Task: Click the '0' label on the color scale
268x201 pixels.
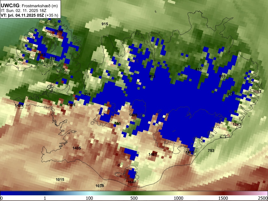Action: coord(2,198)
